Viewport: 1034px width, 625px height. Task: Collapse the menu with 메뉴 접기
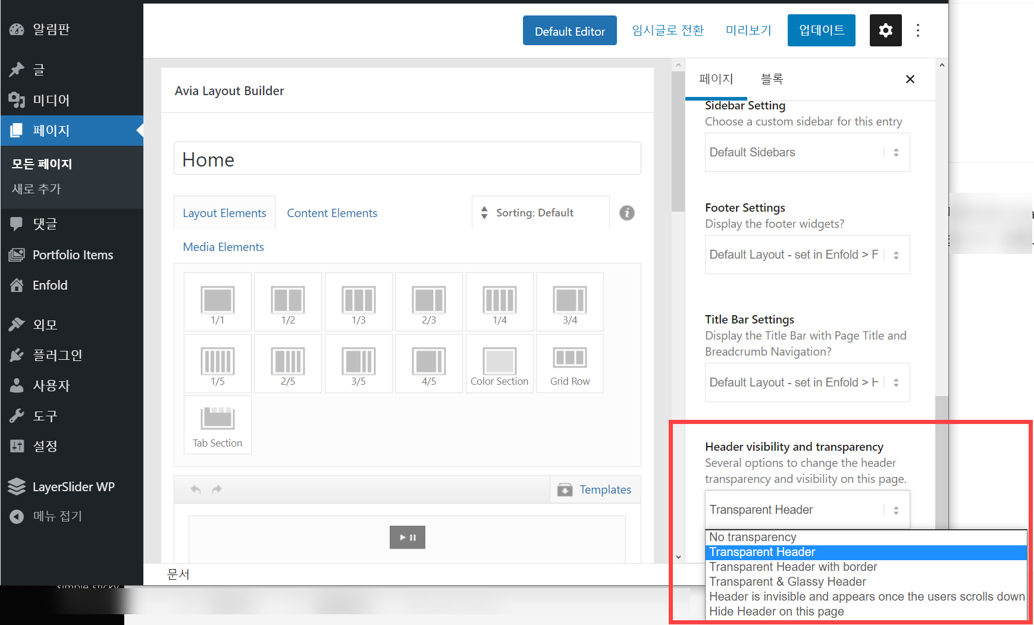tap(71, 516)
